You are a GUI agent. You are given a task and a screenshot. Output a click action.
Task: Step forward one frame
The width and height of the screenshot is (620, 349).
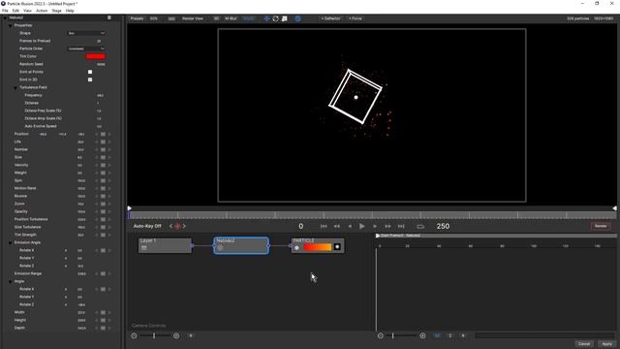[375, 226]
